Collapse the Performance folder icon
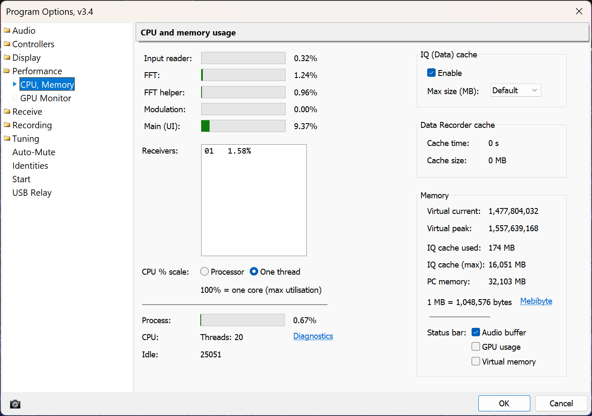The height and width of the screenshot is (416, 592). click(7, 71)
